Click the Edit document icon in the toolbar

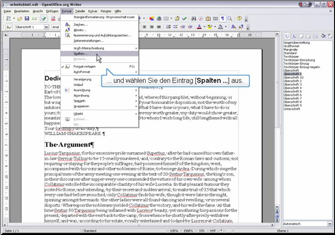(44, 19)
